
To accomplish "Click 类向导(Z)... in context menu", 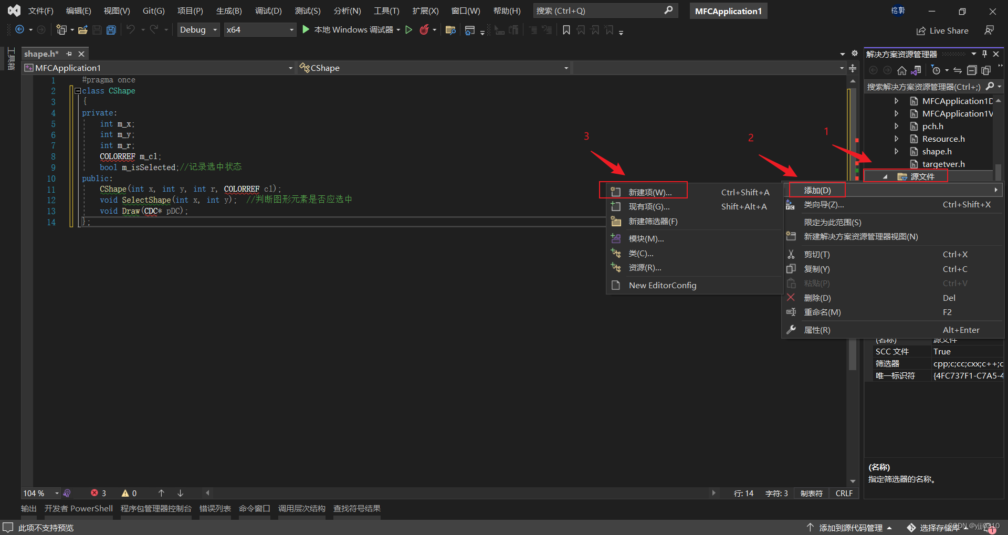I will click(x=892, y=205).
